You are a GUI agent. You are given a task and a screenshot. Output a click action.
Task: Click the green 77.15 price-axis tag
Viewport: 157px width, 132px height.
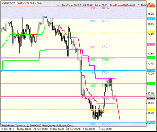151,84
